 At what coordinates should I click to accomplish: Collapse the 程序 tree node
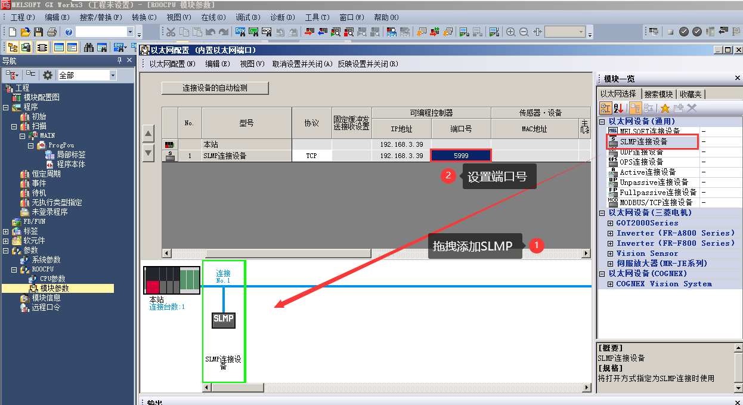6,107
